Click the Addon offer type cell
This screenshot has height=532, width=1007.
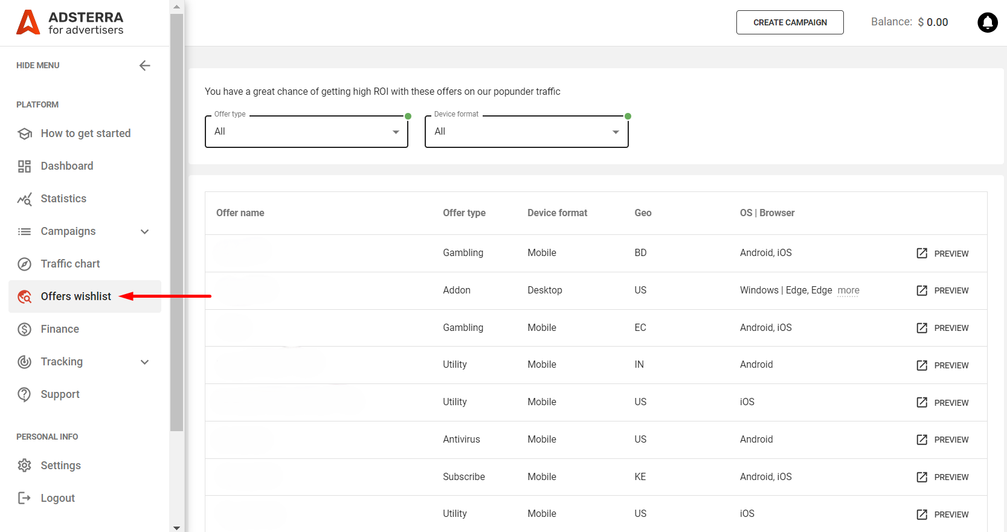coord(457,290)
